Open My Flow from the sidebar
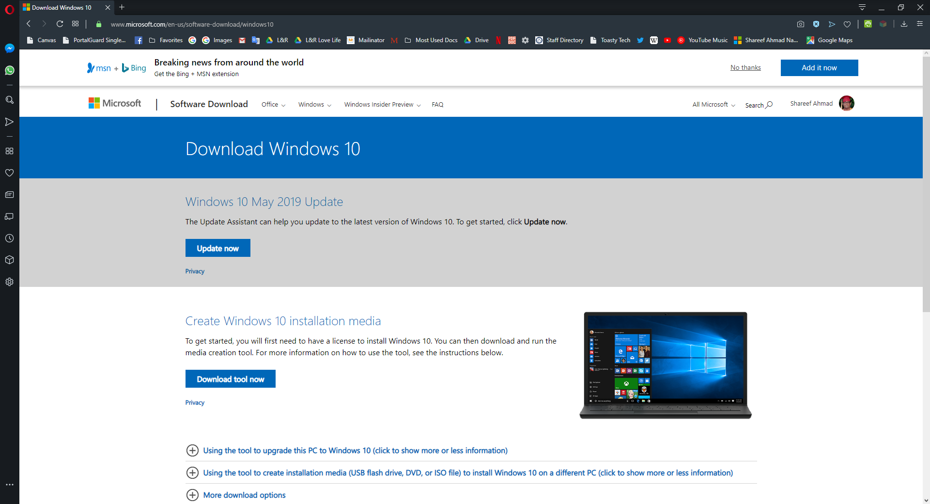The width and height of the screenshot is (930, 504). (9, 122)
